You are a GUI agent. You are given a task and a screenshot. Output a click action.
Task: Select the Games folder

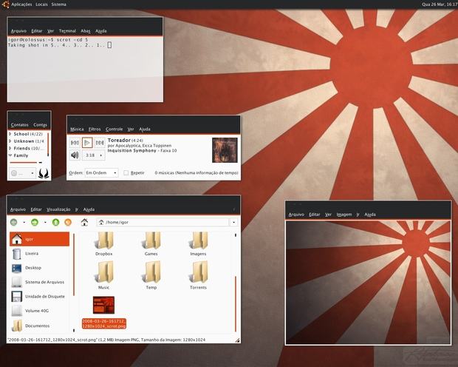(x=151, y=243)
